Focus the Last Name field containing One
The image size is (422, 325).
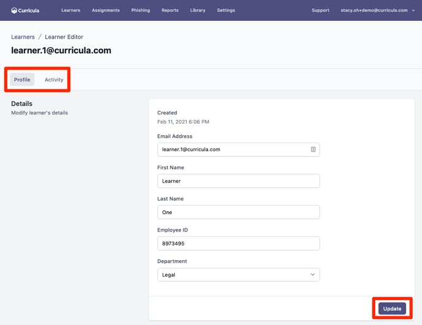click(x=239, y=212)
